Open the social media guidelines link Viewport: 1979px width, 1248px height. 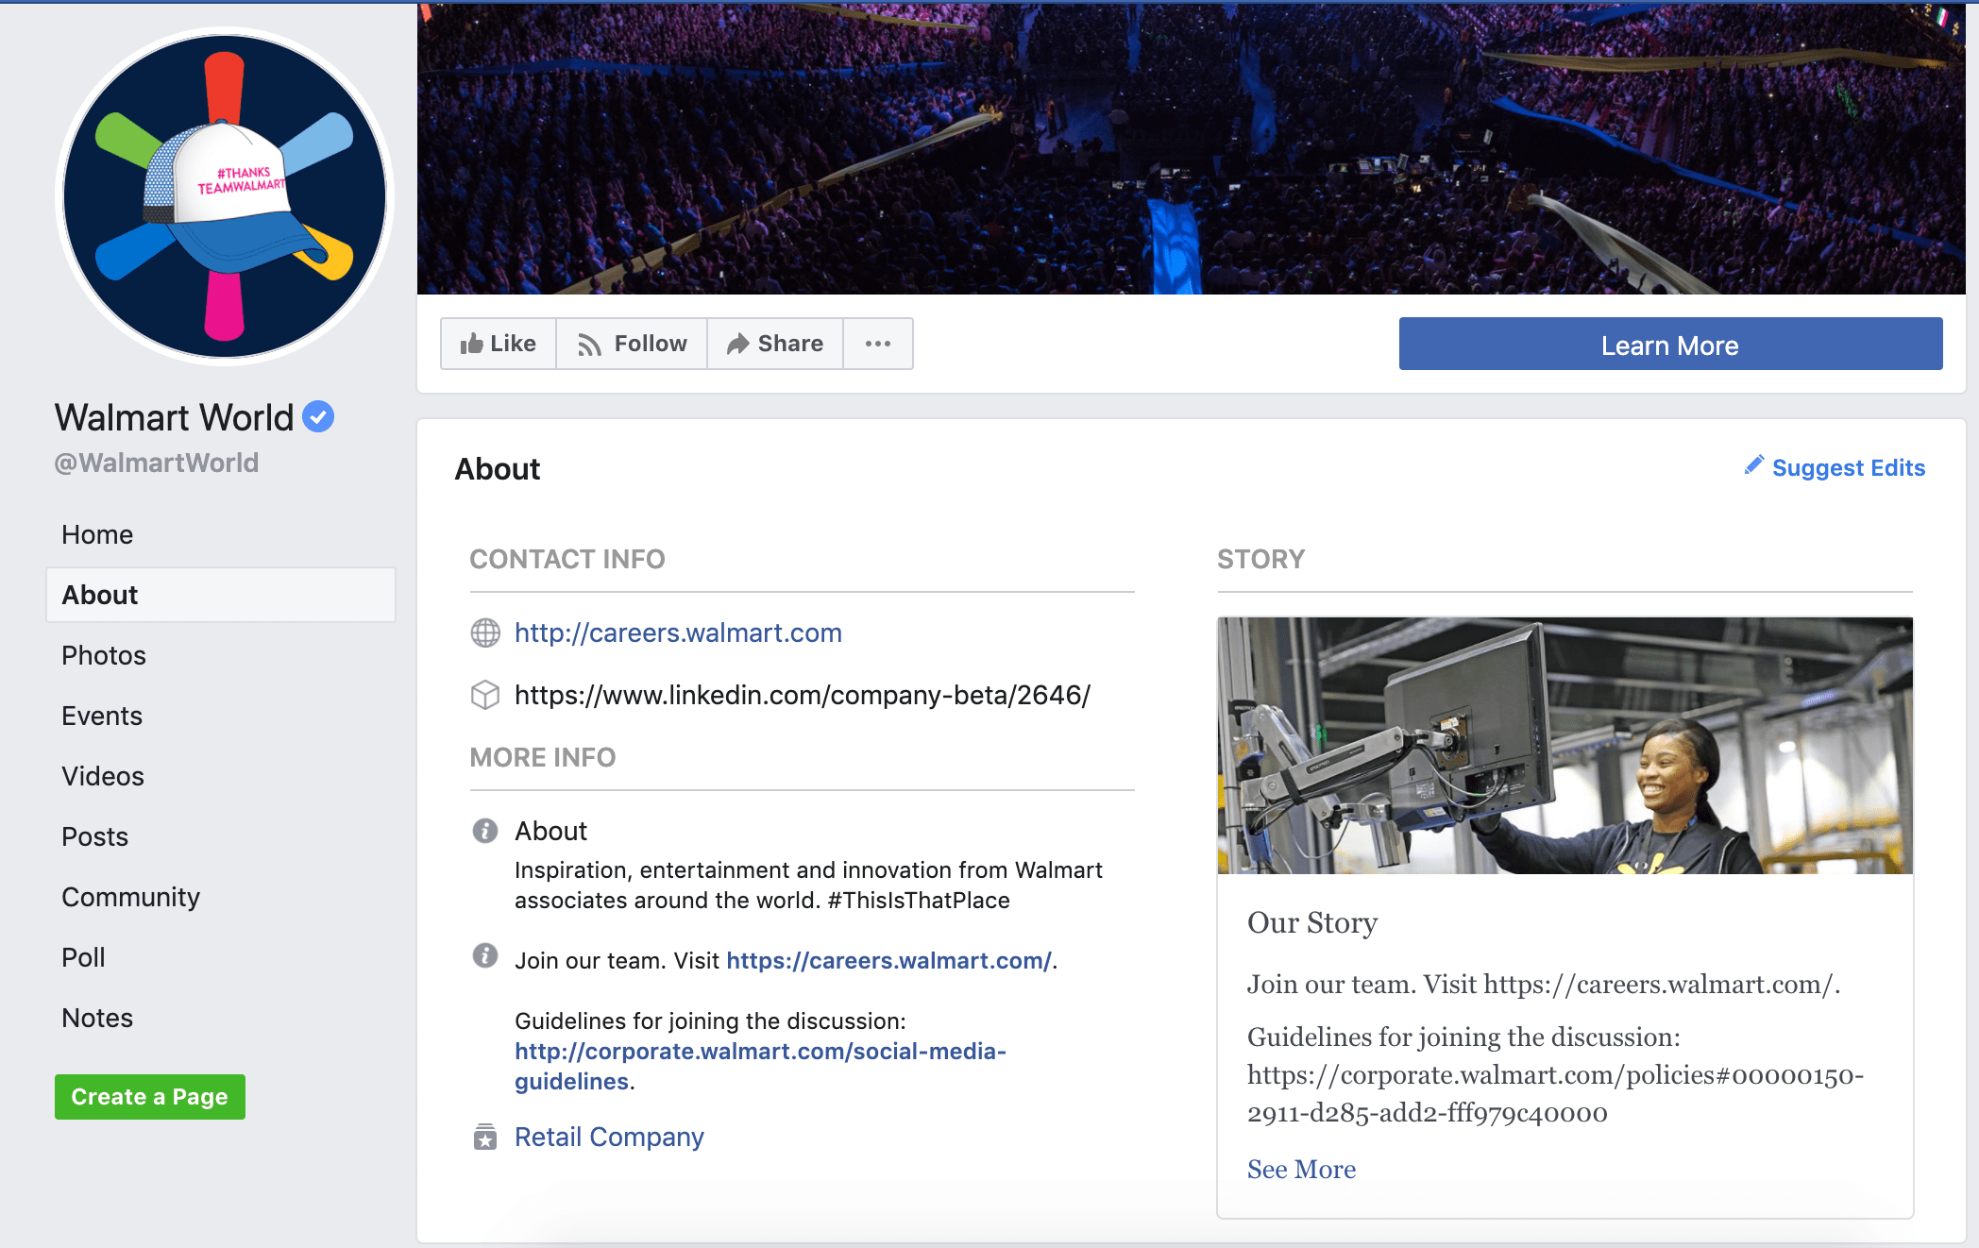[759, 1051]
